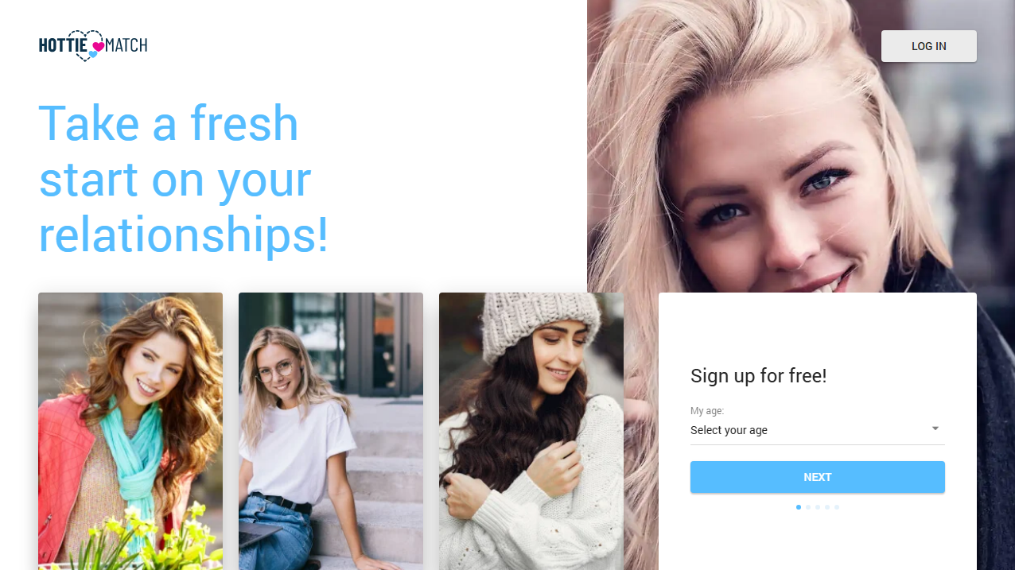Click the pink heart in the logo

[99, 46]
